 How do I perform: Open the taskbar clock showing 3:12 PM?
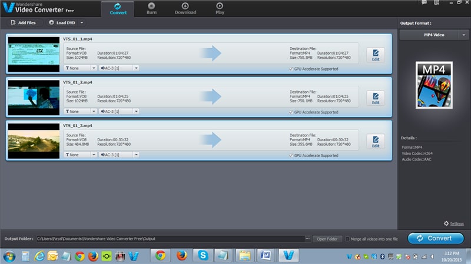coord(452,256)
